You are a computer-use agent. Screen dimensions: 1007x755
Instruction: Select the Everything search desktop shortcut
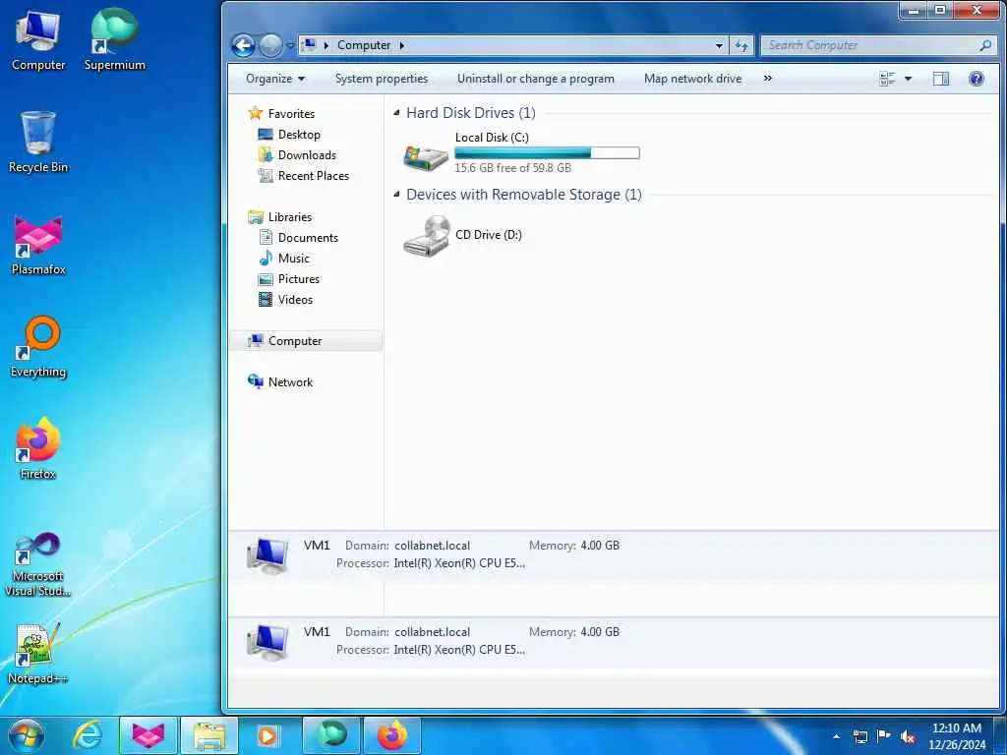[x=38, y=347]
